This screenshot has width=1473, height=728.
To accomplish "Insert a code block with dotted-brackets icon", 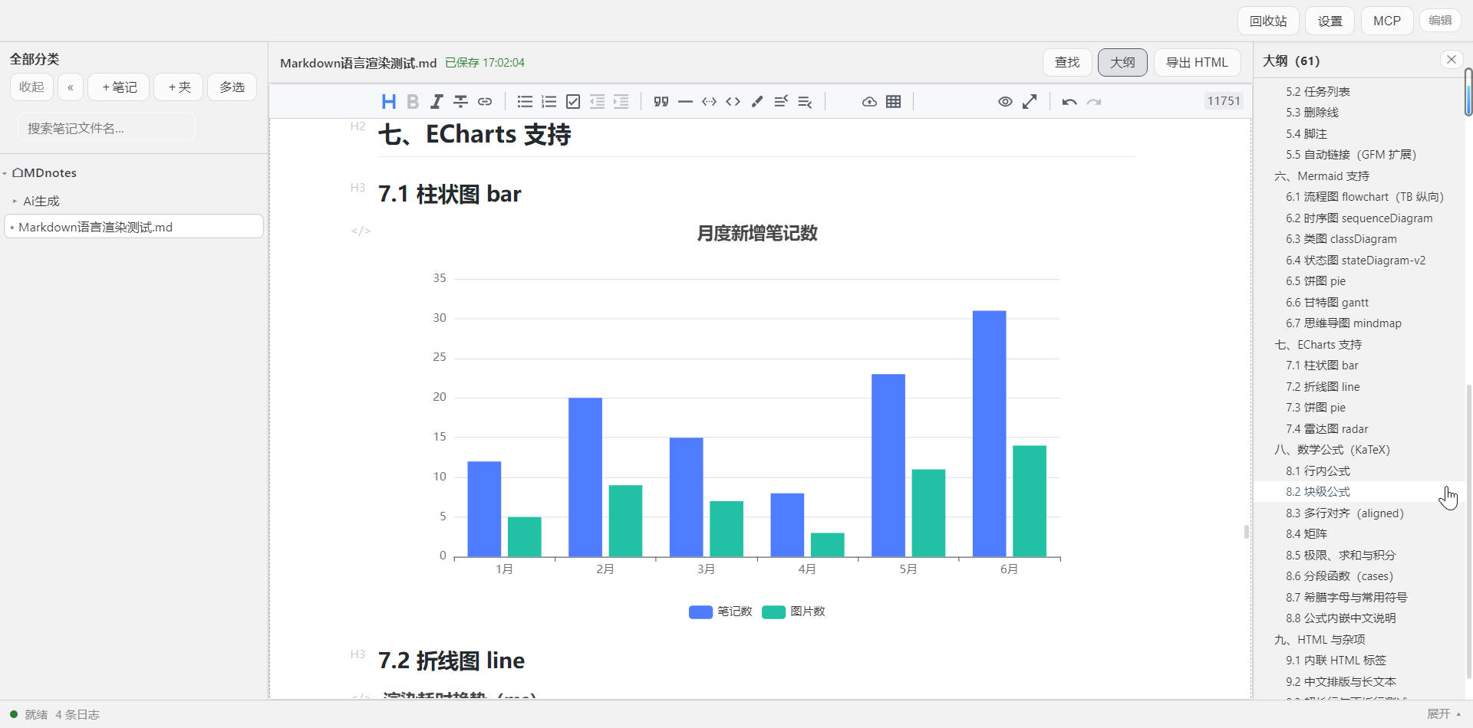I will point(709,101).
